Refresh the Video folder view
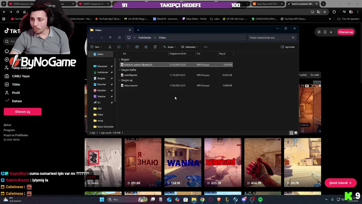Viewport: 362px width, 204px height. (119, 37)
